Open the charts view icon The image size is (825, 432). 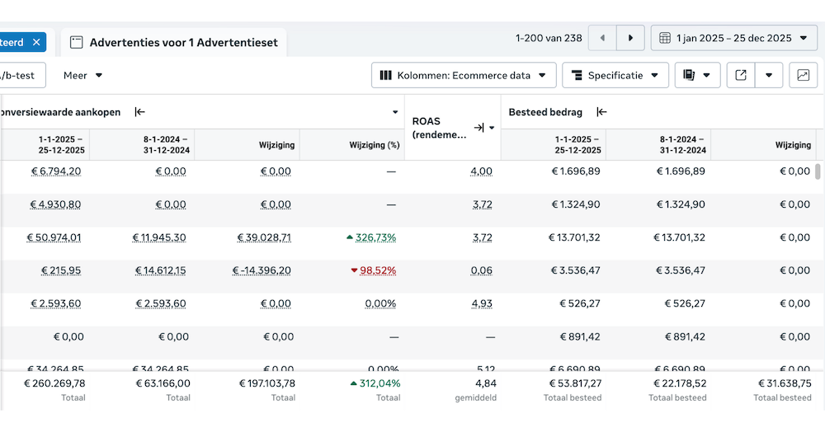tap(803, 75)
